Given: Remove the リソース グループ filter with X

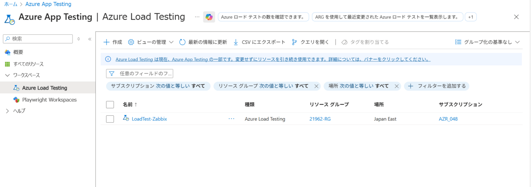Looking at the screenshot, I should click(316, 86).
